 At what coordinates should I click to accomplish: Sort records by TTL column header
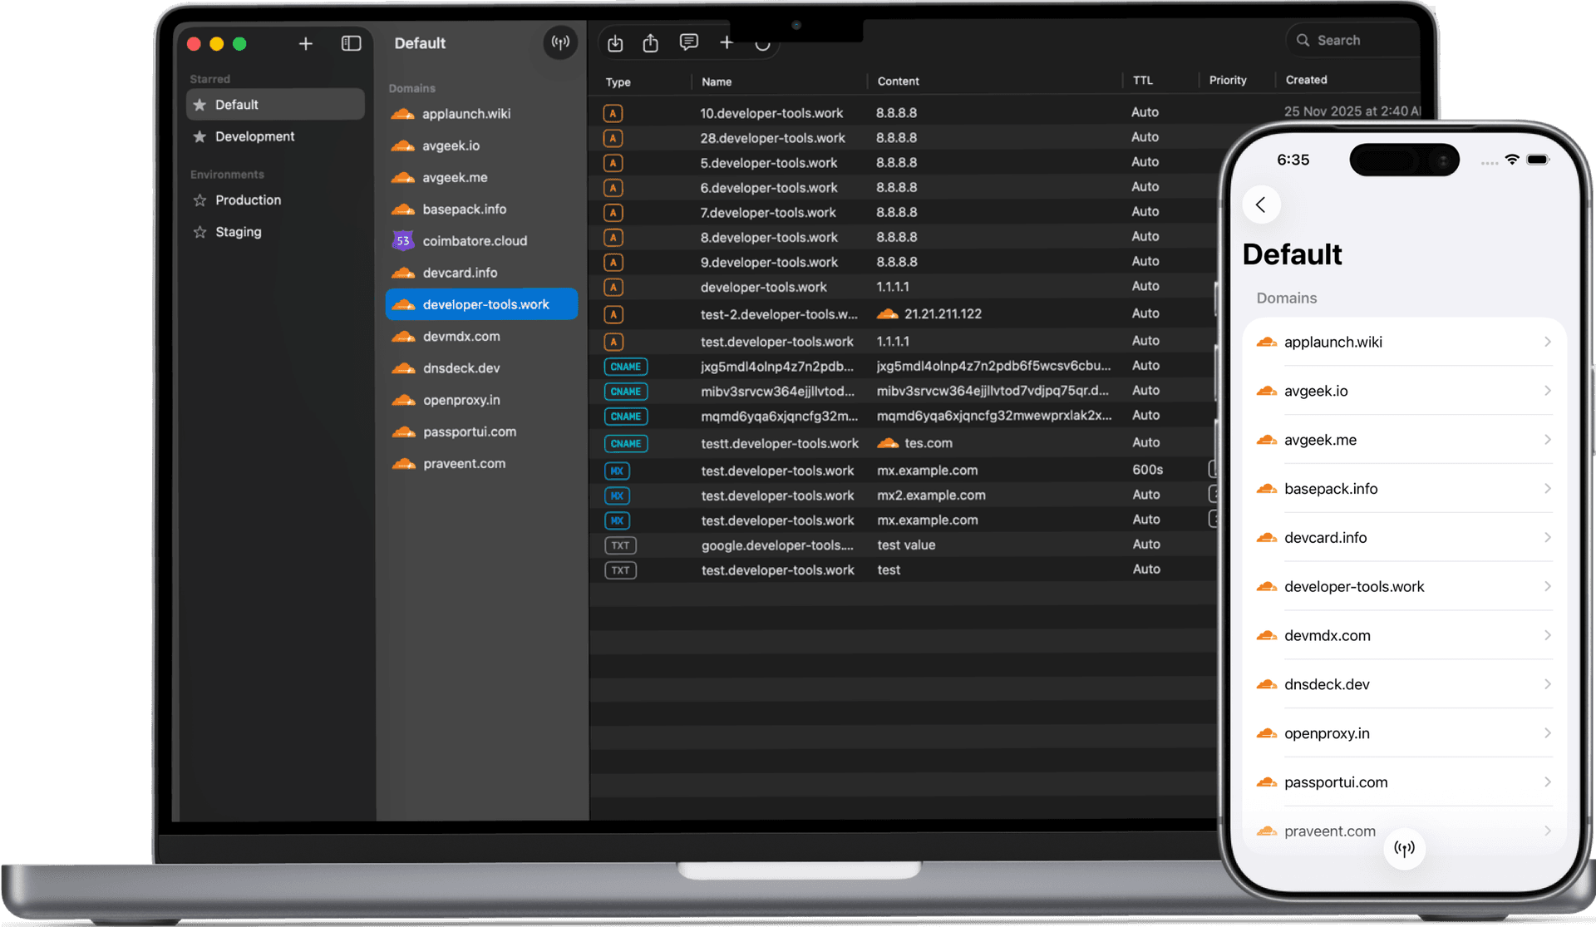(x=1143, y=81)
